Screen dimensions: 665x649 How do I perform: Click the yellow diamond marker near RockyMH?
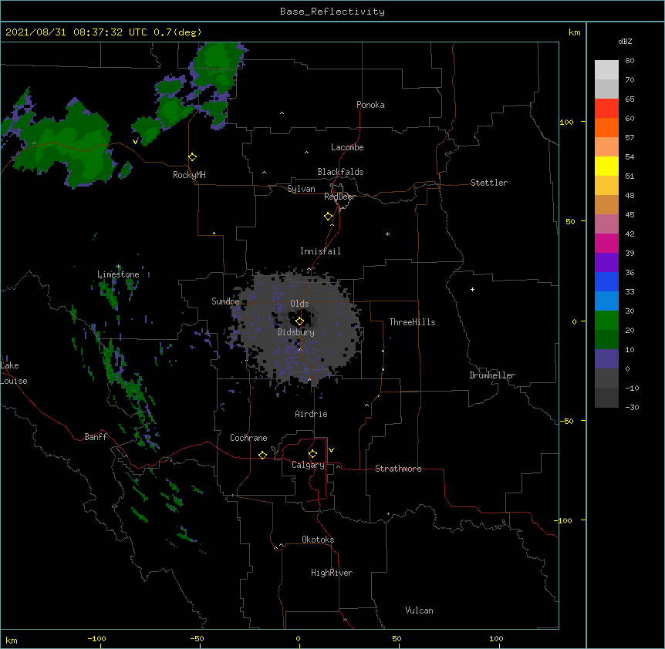point(192,157)
